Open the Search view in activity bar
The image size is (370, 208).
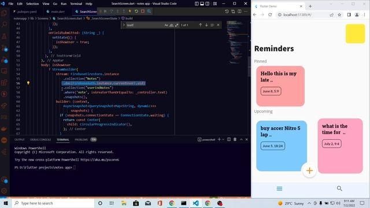click(x=4, y=24)
